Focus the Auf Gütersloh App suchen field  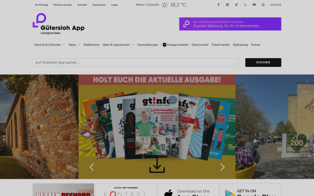[136, 62]
